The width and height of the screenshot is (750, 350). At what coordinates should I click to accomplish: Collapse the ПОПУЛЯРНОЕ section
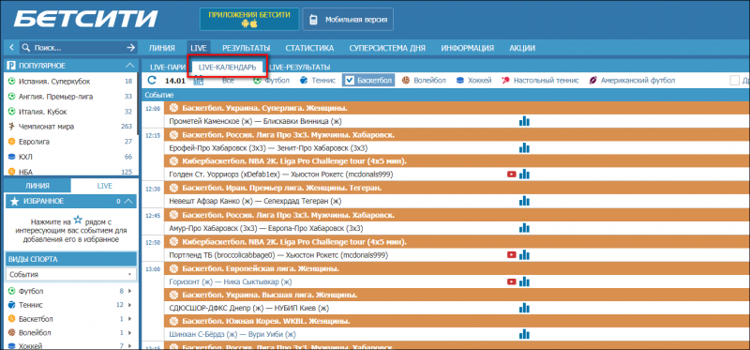[129, 66]
